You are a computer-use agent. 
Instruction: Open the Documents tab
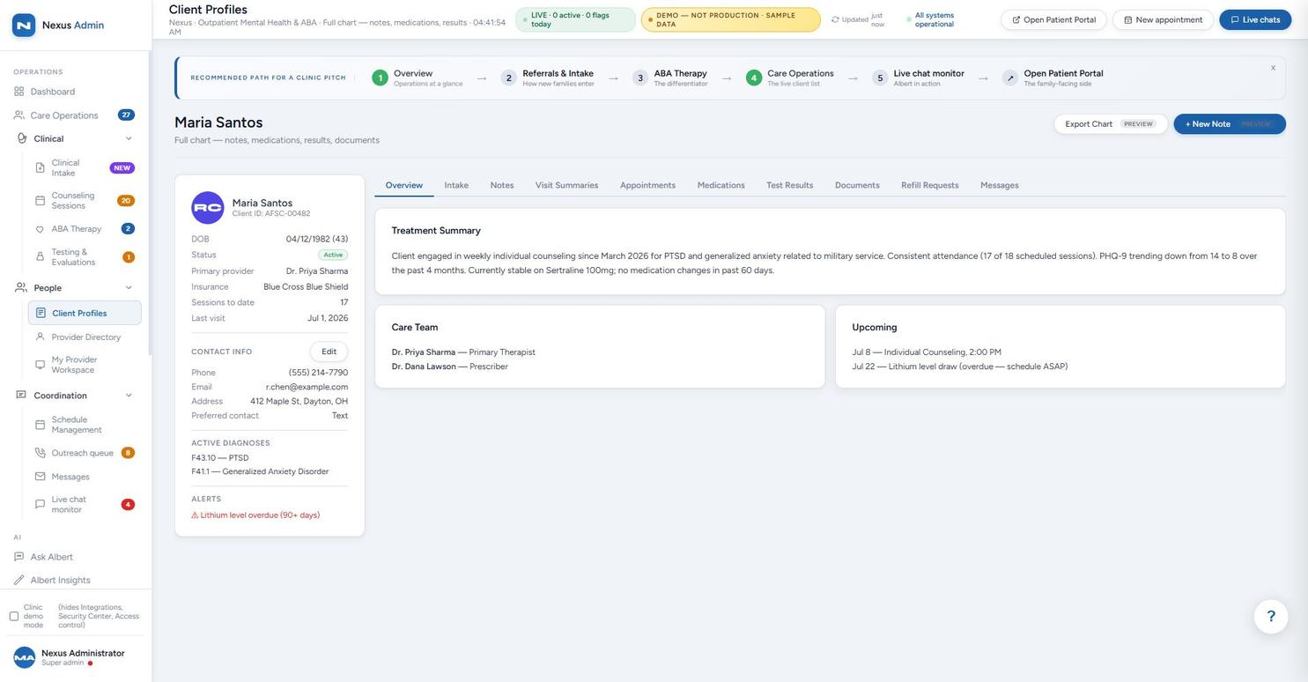(x=857, y=185)
